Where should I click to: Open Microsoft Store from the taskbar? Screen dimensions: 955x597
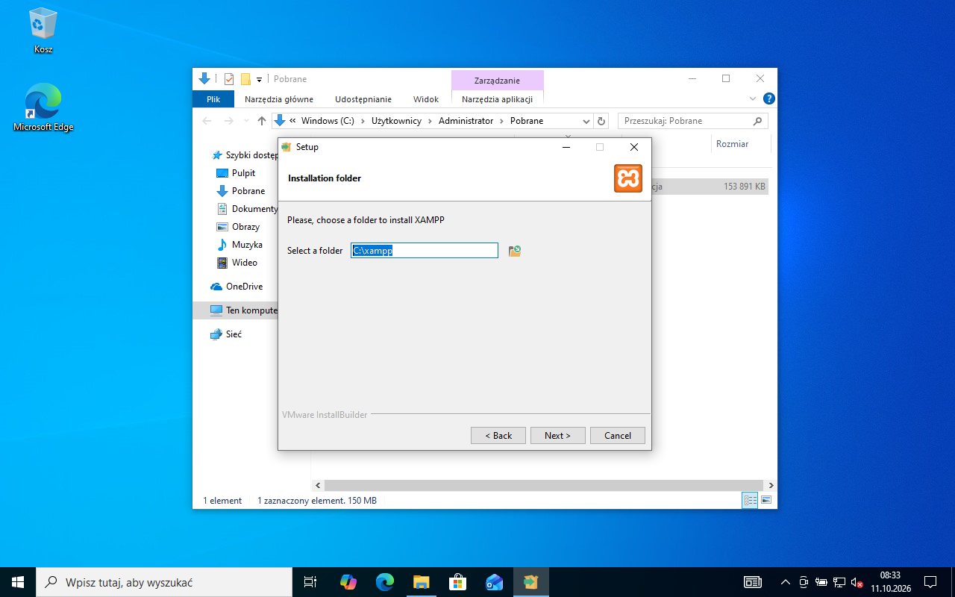tap(457, 582)
